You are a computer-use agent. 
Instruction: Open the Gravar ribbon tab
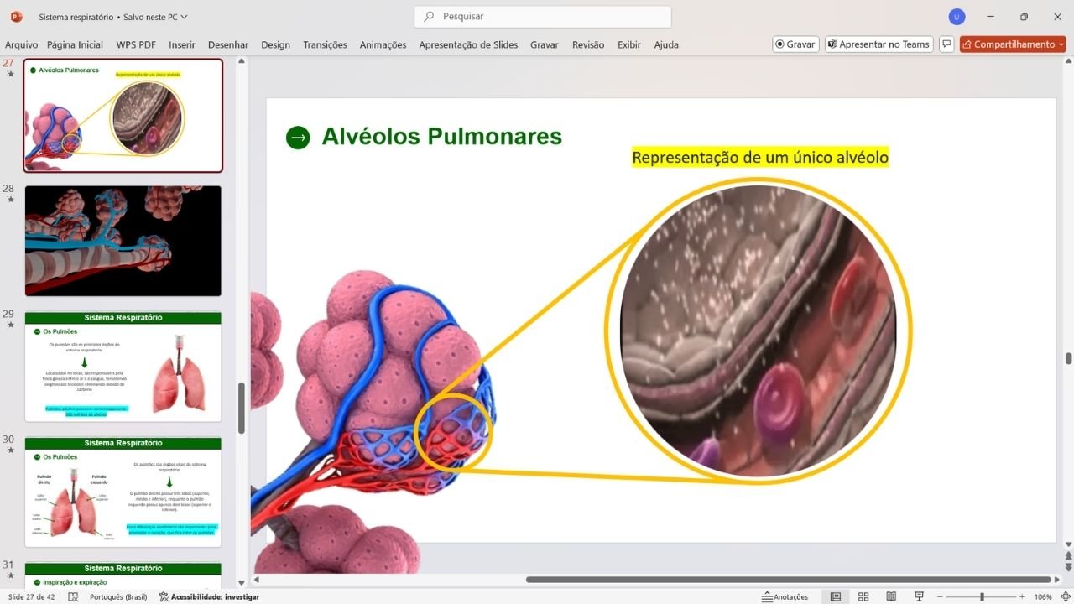point(545,45)
